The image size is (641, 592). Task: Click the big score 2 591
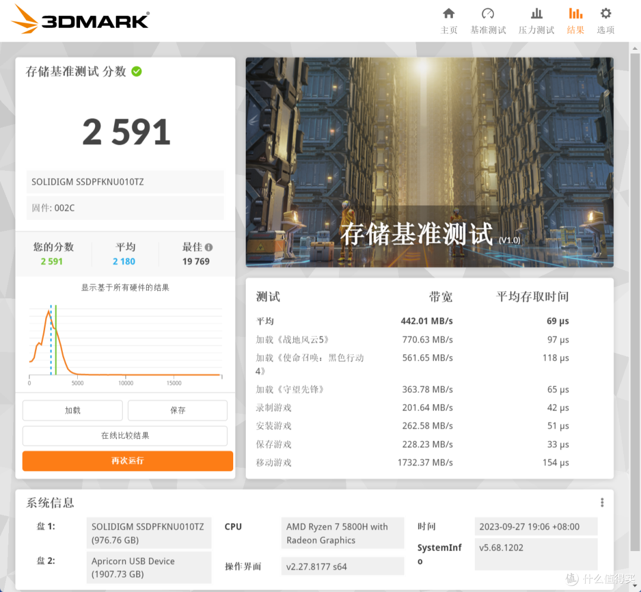tap(126, 132)
